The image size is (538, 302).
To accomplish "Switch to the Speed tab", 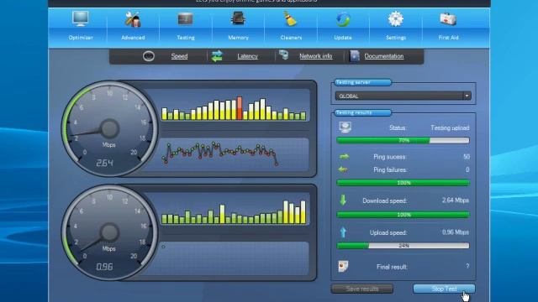I will [179, 56].
